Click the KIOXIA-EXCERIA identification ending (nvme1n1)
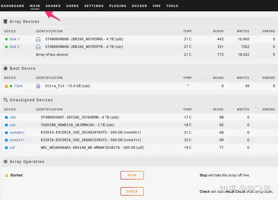278x200 pixels. click(91, 140)
